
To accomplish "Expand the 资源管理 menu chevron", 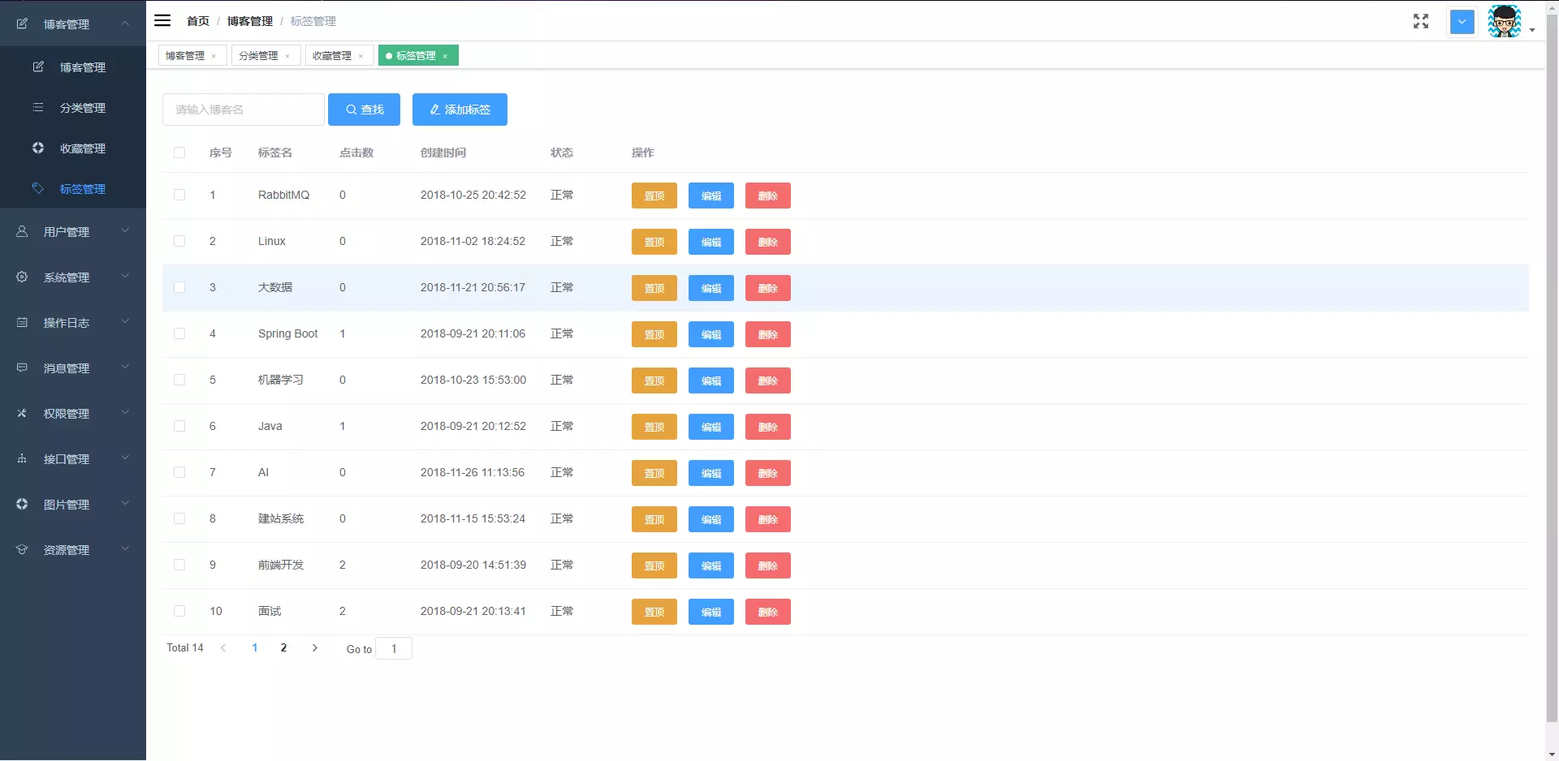I will (x=125, y=548).
